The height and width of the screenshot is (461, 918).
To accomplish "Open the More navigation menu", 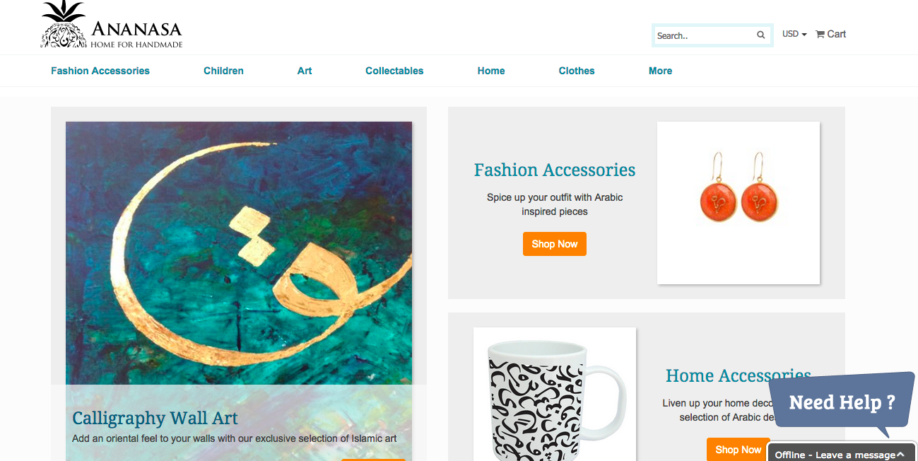I will (660, 71).
